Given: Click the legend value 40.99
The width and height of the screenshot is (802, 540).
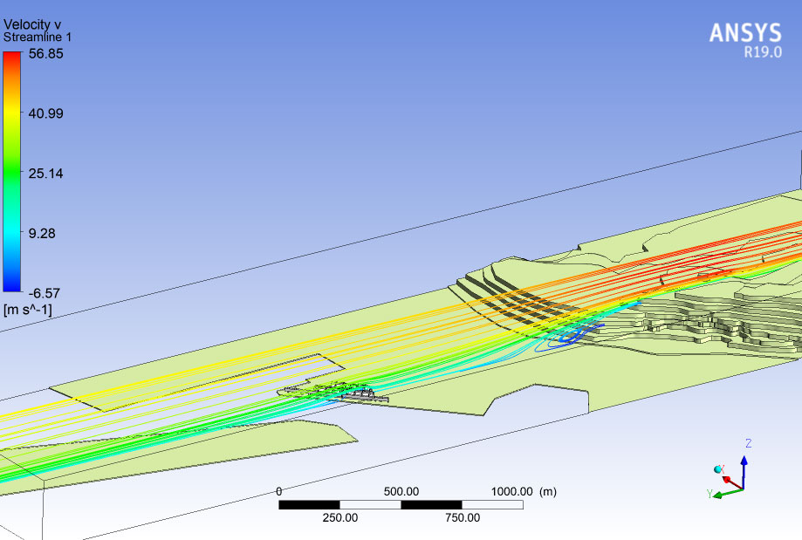Looking at the screenshot, I should point(45,113).
